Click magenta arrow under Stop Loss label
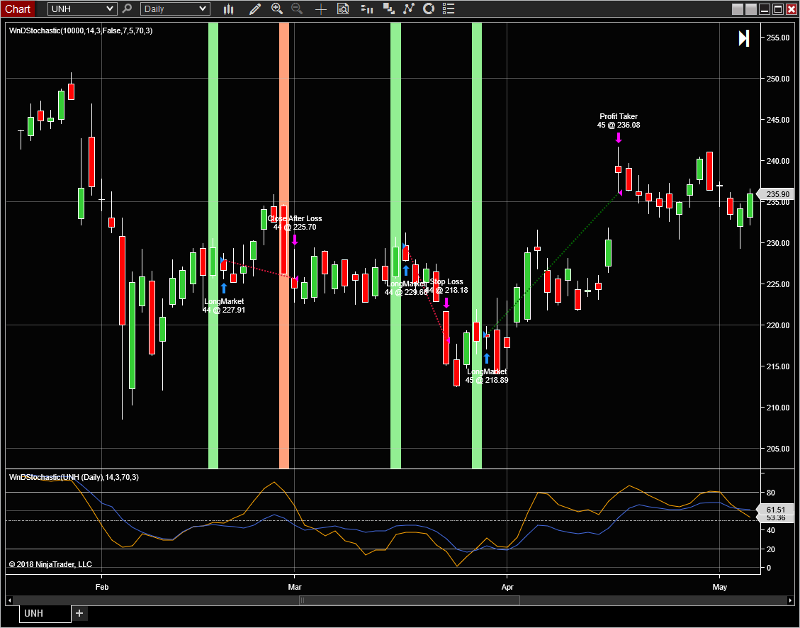Screen dimensions: 800x628 pyautogui.click(x=446, y=303)
